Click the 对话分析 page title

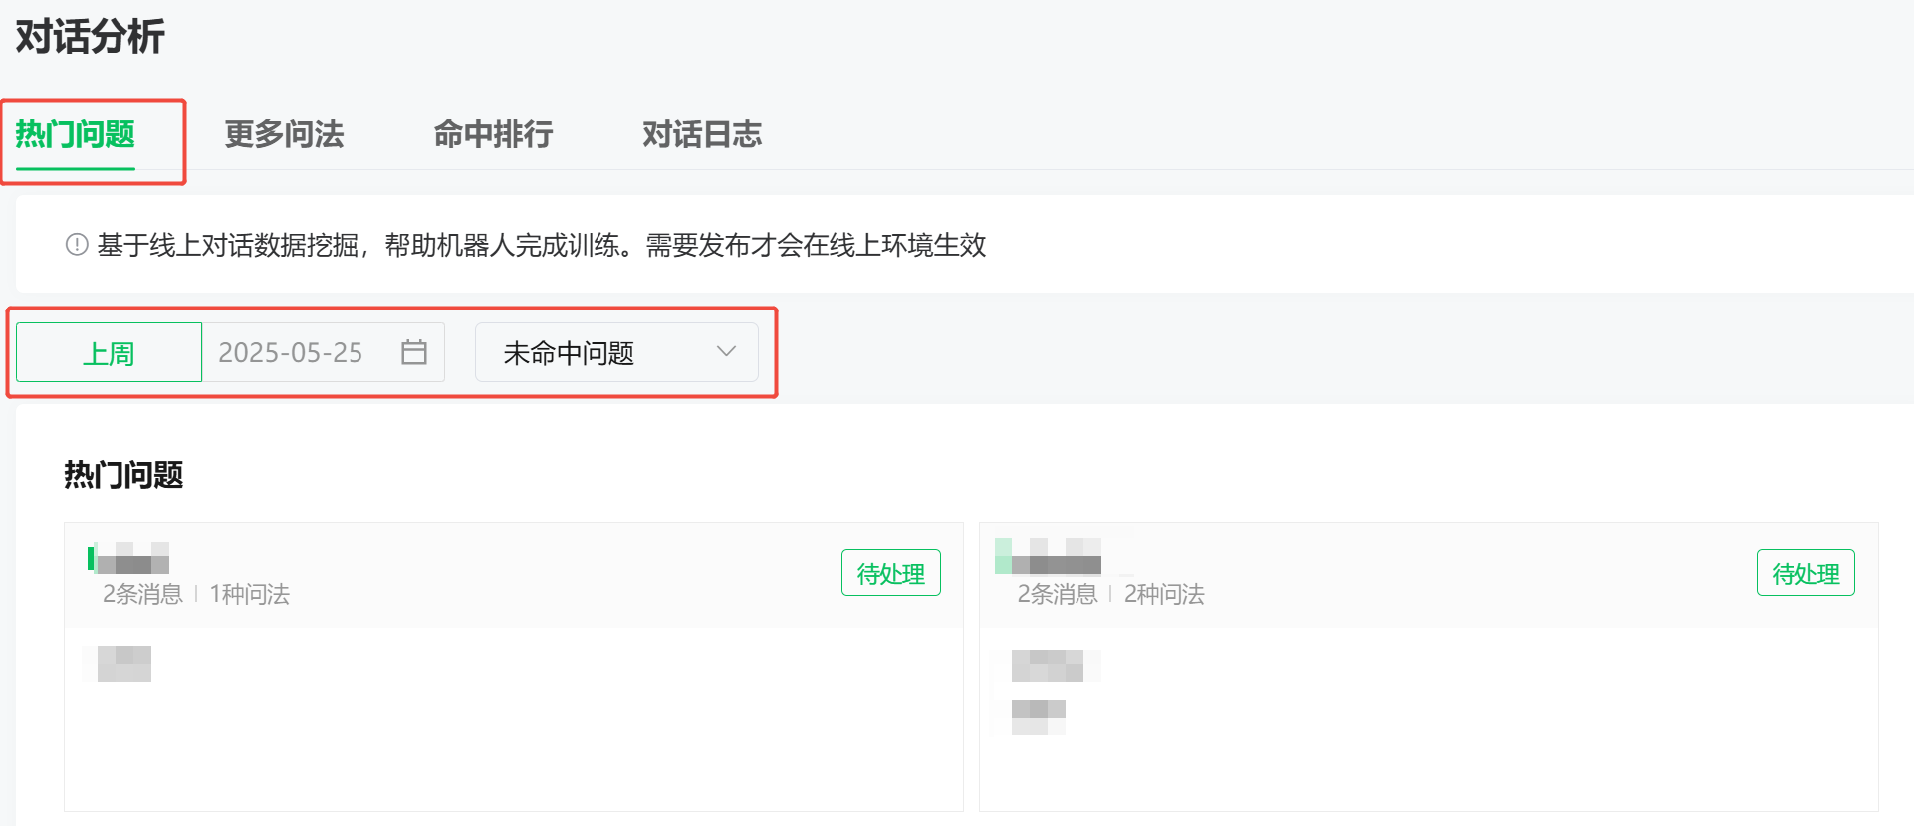(91, 37)
